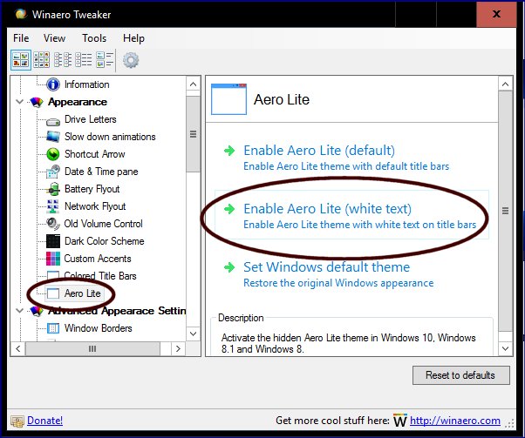
Task: Select the details view toolbar button
Action: 84,60
